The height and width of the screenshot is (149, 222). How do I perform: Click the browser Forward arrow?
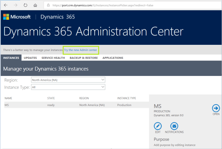click(x=15, y=5)
